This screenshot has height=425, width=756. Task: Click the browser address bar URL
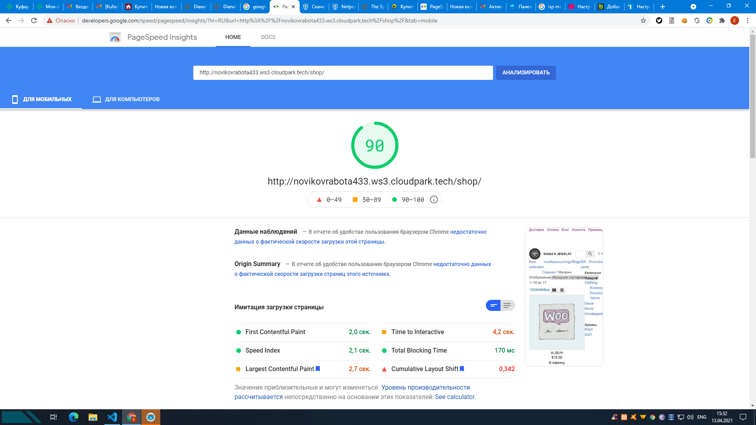pyautogui.click(x=259, y=20)
